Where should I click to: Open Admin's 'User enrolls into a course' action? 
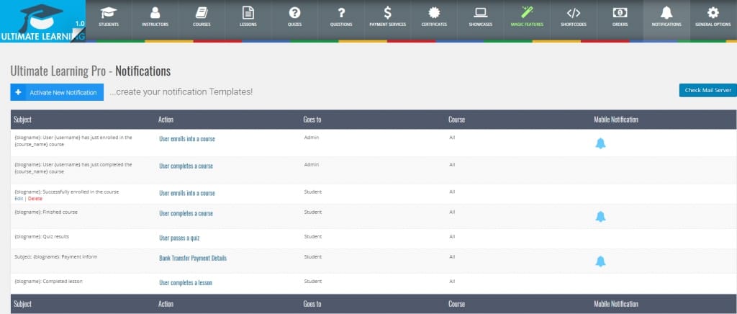coord(187,139)
